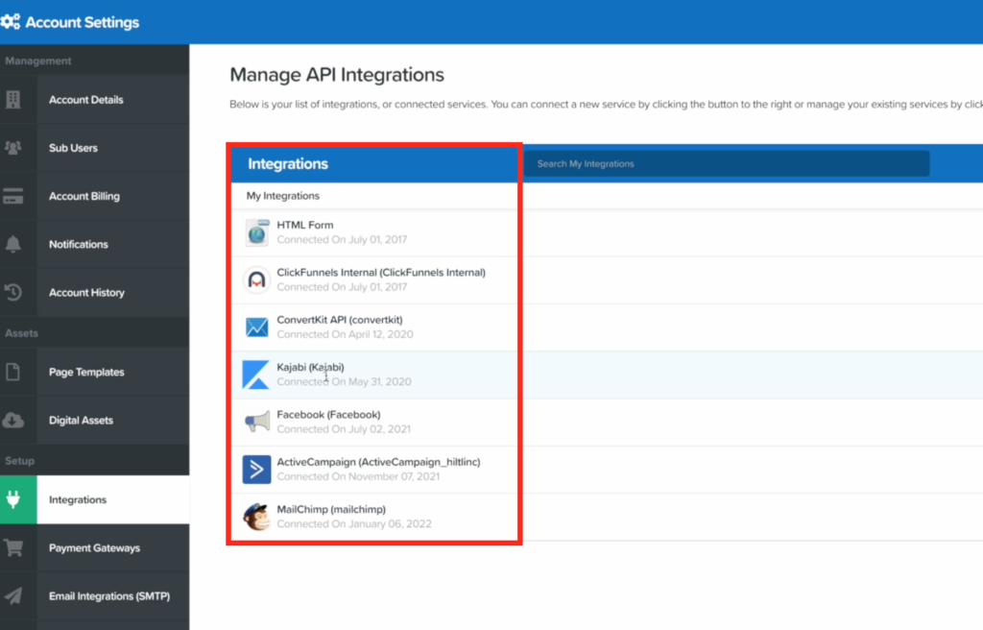View Account History

click(95, 292)
